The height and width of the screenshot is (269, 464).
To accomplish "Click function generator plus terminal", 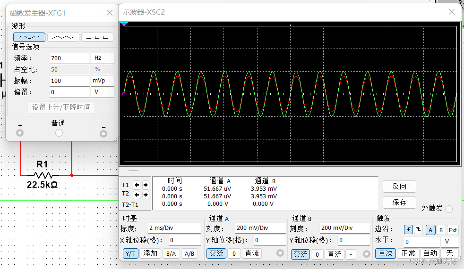I will click(20, 133).
